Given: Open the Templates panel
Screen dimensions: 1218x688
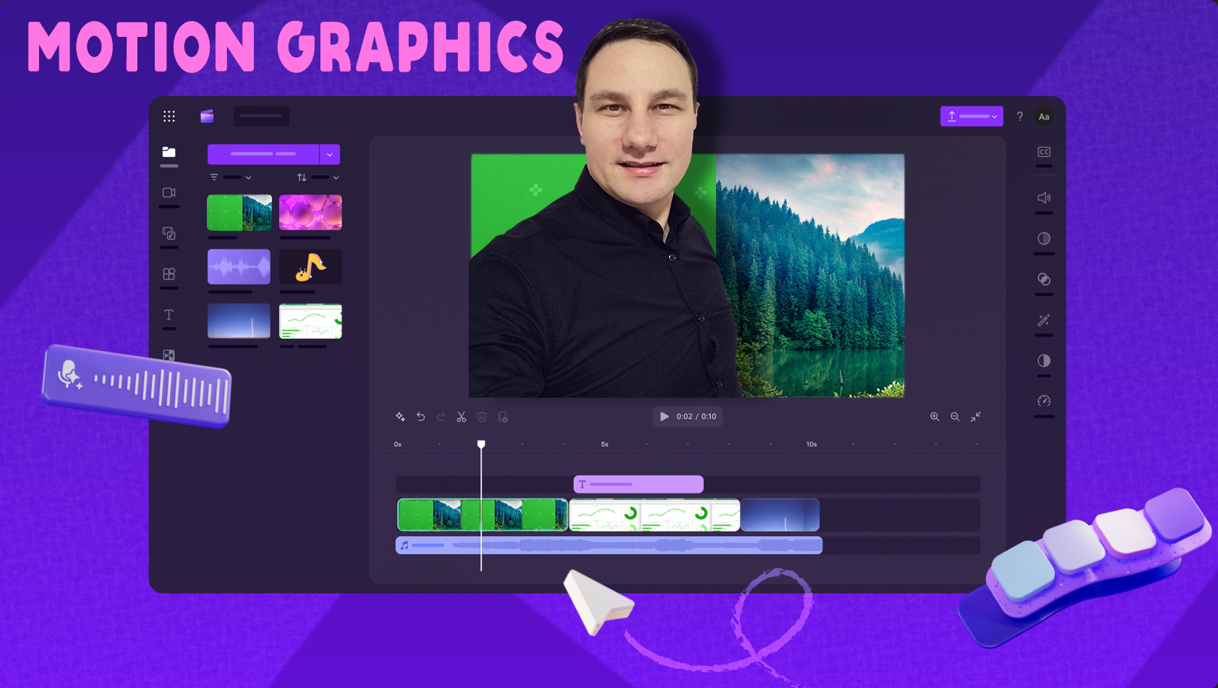Looking at the screenshot, I should [x=169, y=275].
